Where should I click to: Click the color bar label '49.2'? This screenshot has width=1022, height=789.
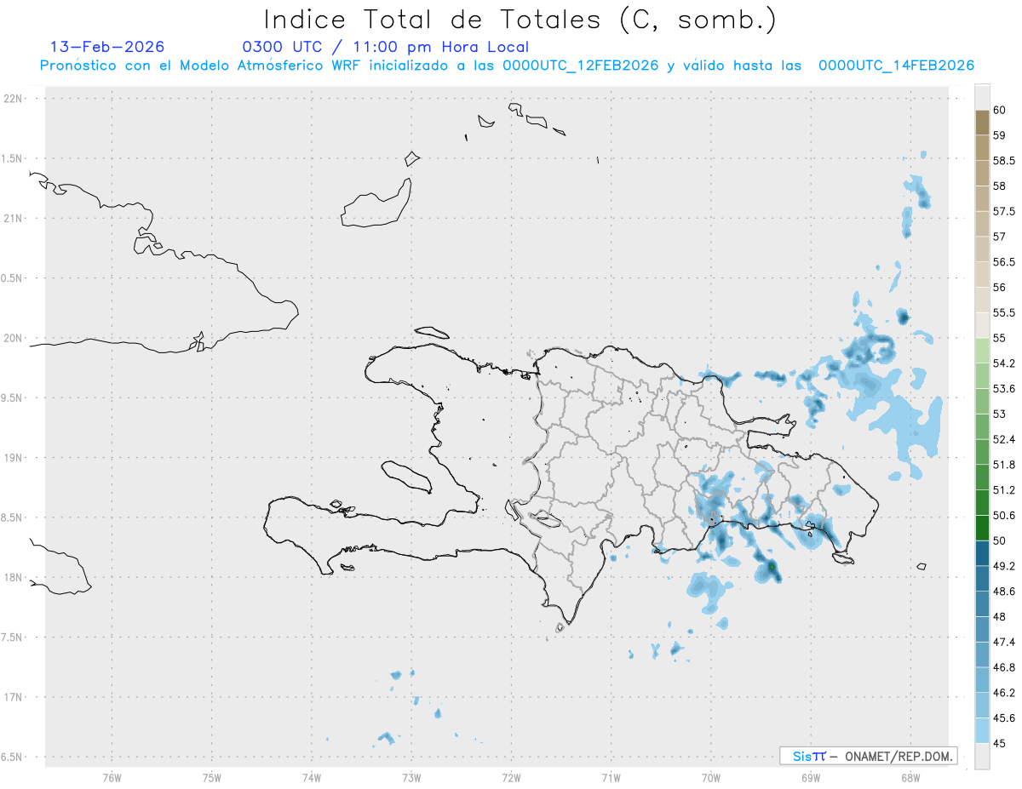point(1004,566)
